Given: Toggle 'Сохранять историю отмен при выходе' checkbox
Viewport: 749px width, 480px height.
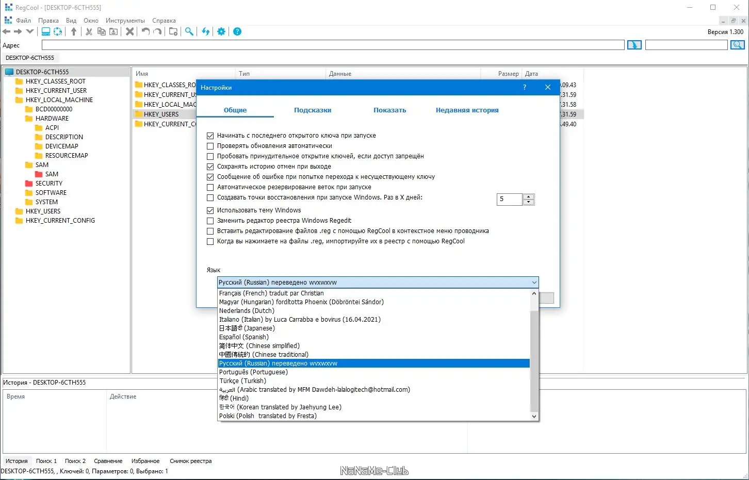Looking at the screenshot, I should [210, 167].
